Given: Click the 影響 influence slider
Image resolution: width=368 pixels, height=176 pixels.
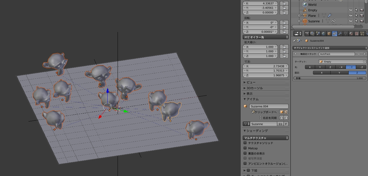Looking at the screenshot, I should [x=330, y=78].
